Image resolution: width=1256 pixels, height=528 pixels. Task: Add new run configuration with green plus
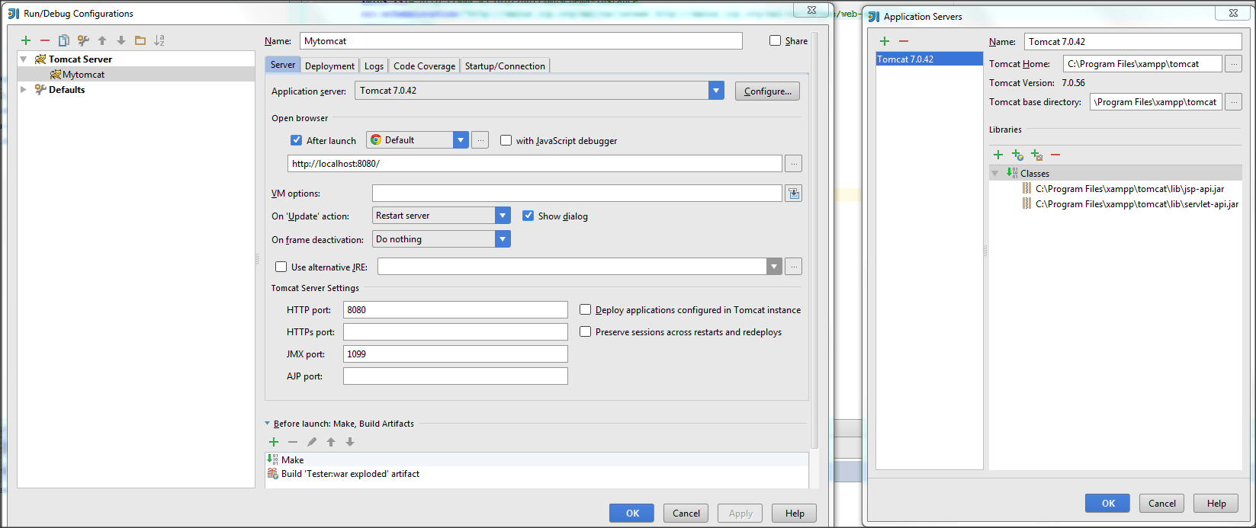coord(26,40)
